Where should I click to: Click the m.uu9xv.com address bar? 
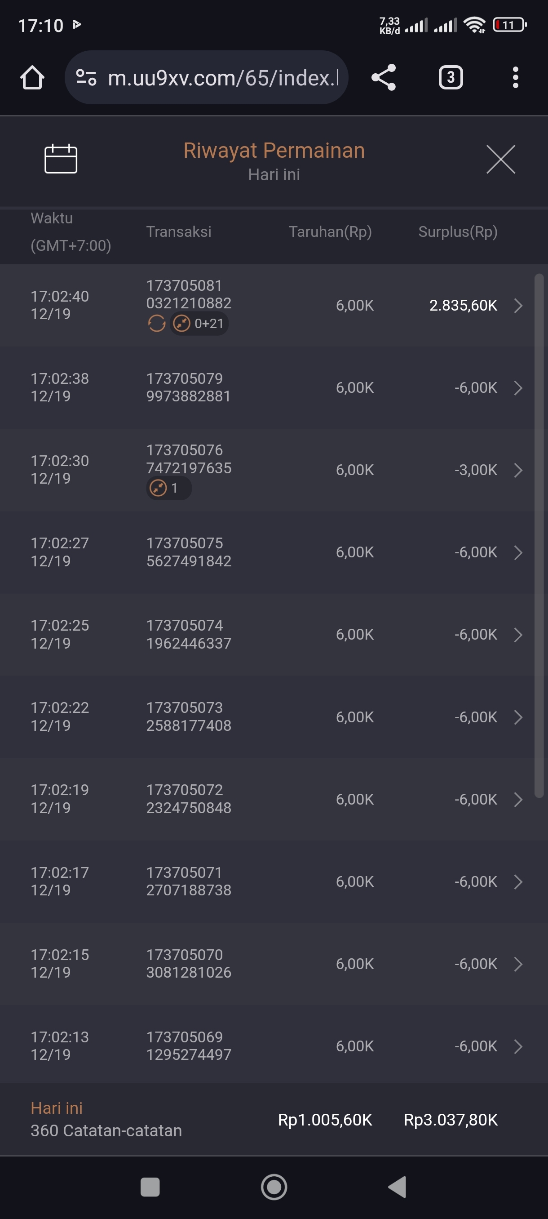coord(222,78)
